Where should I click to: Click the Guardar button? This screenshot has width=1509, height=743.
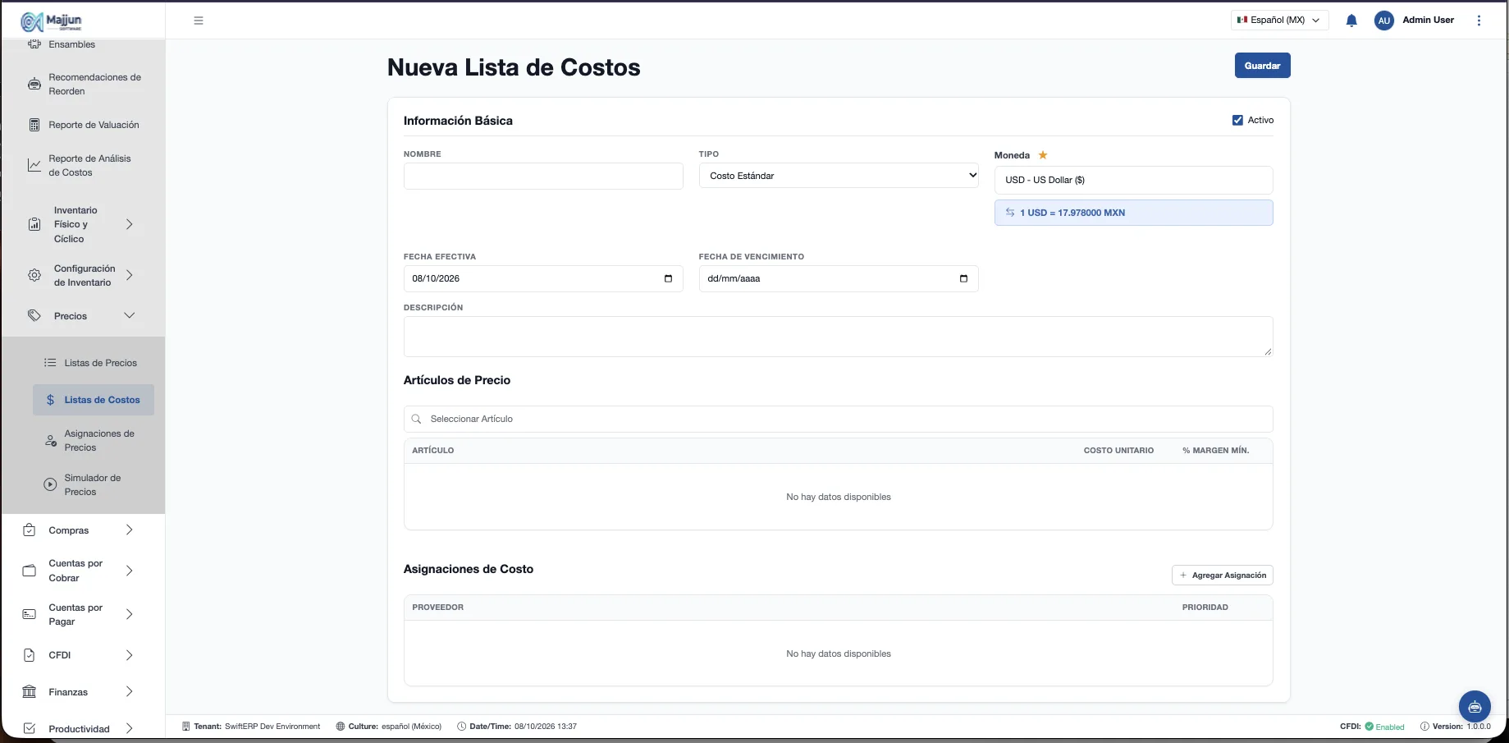[1262, 66]
